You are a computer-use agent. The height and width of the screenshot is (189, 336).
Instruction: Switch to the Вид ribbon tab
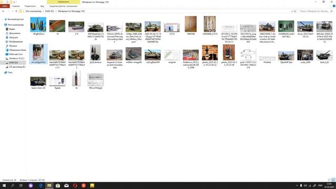pyautogui.click(x=42, y=6)
